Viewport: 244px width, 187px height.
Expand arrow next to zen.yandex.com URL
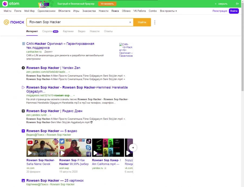click(x=69, y=72)
